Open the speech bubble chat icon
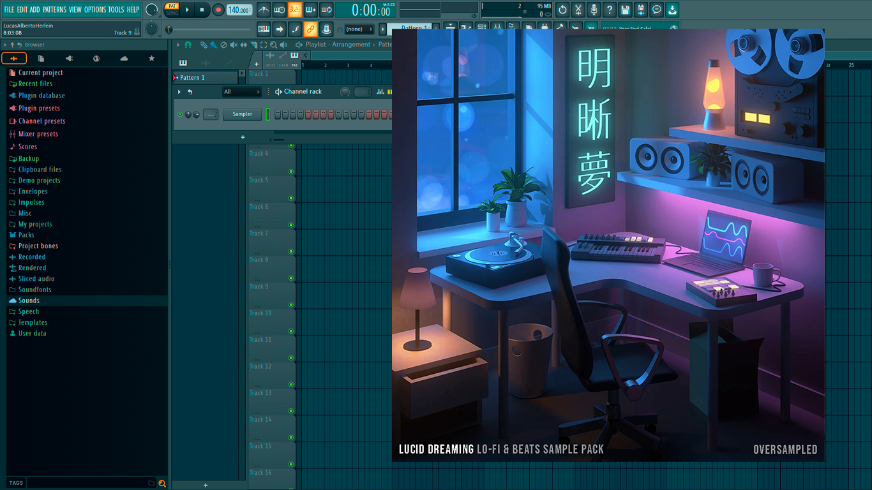 (x=657, y=10)
